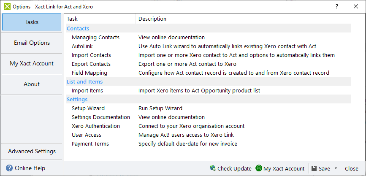Click 'View online documentation' in Managing Contacts row
The height and width of the screenshot is (176, 366).
(x=171, y=37)
